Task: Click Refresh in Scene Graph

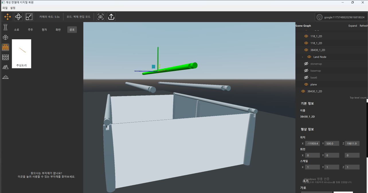Action: pos(363,26)
